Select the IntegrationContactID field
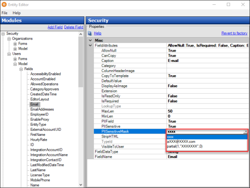This screenshot has width=250, height=188. point(46,160)
